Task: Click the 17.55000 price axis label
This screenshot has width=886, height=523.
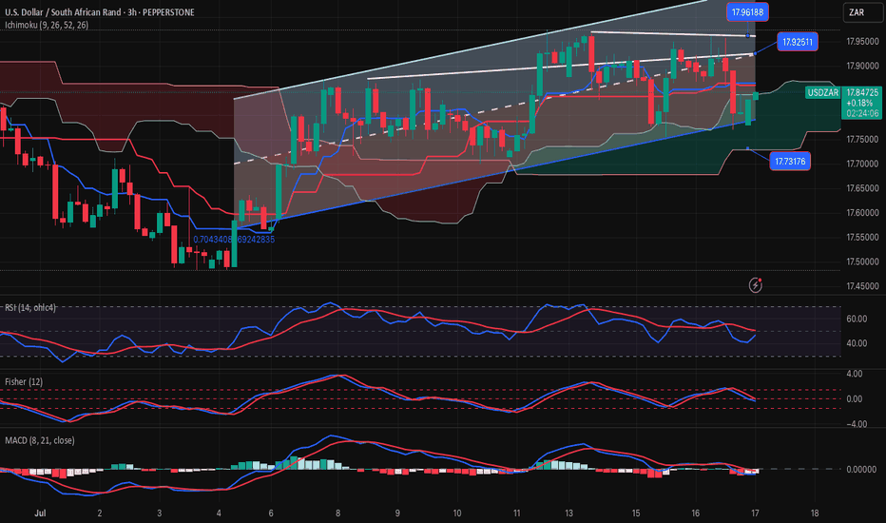Action: click(x=862, y=237)
